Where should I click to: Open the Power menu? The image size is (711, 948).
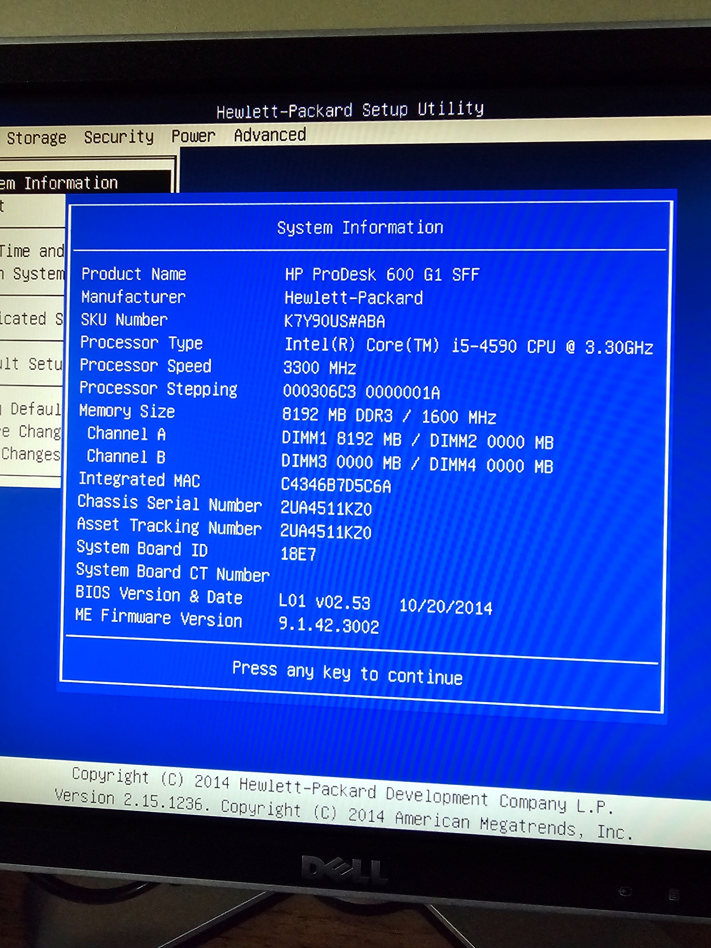click(193, 136)
